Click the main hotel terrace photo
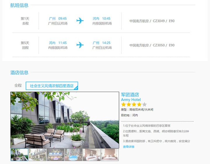210x164 pixels. 65,120
